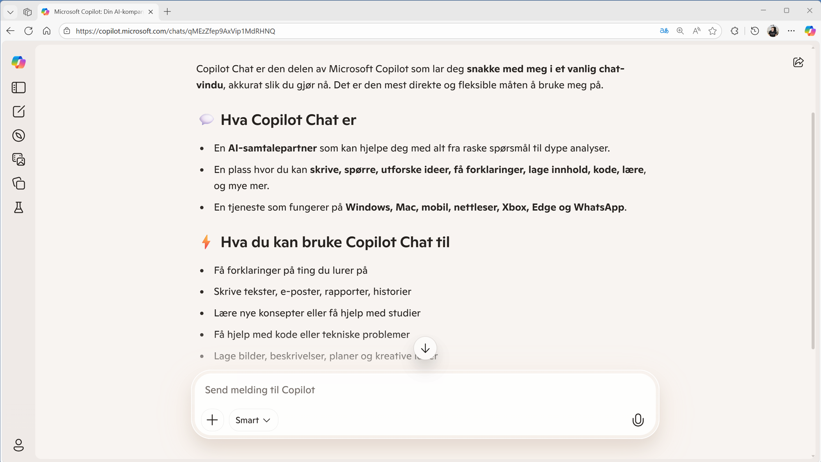
Task: Toggle favorite star in address bar
Action: 713,31
